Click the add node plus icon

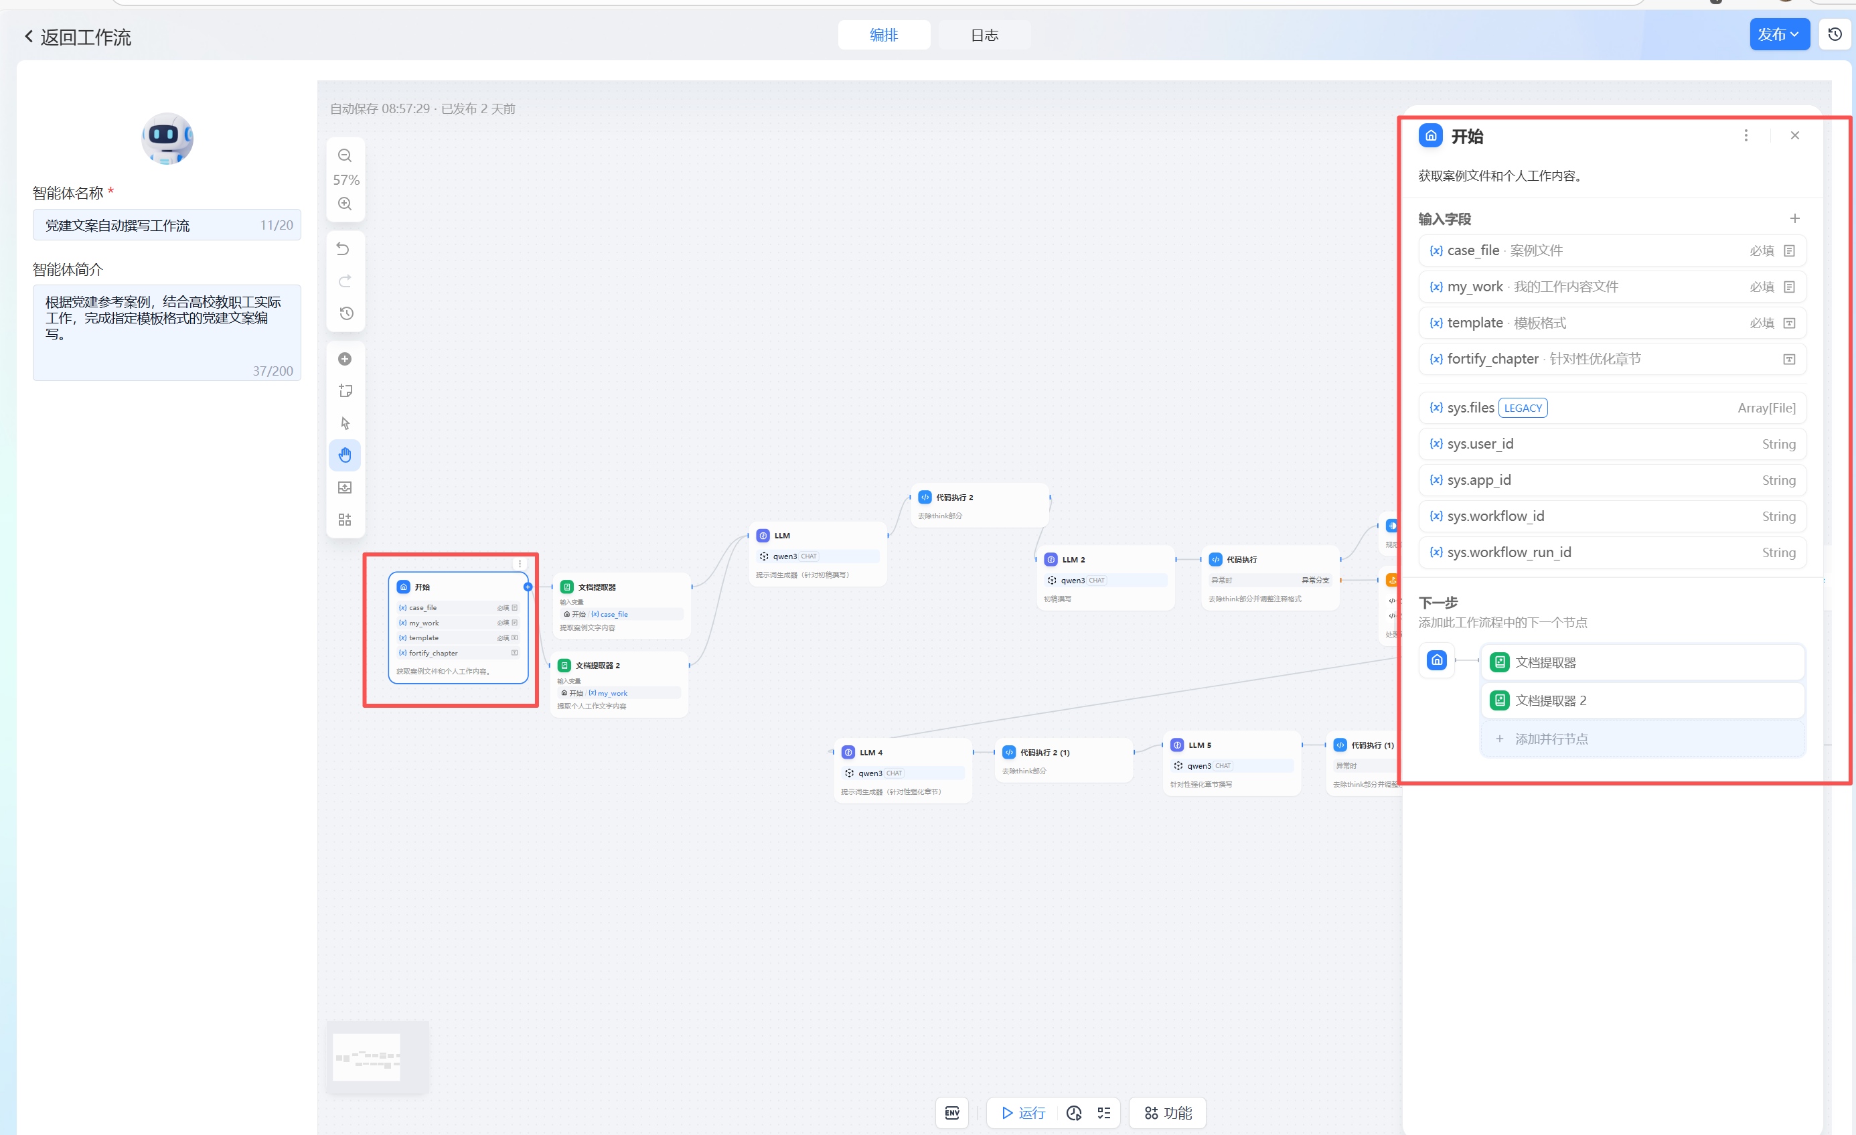[x=345, y=360]
